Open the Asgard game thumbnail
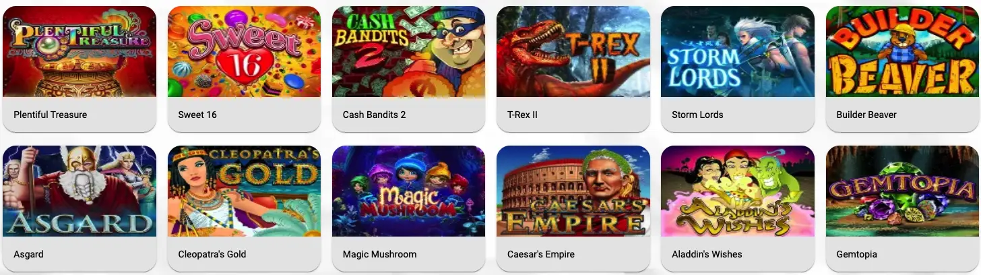Image resolution: width=981 pixels, height=275 pixels. coord(80,191)
